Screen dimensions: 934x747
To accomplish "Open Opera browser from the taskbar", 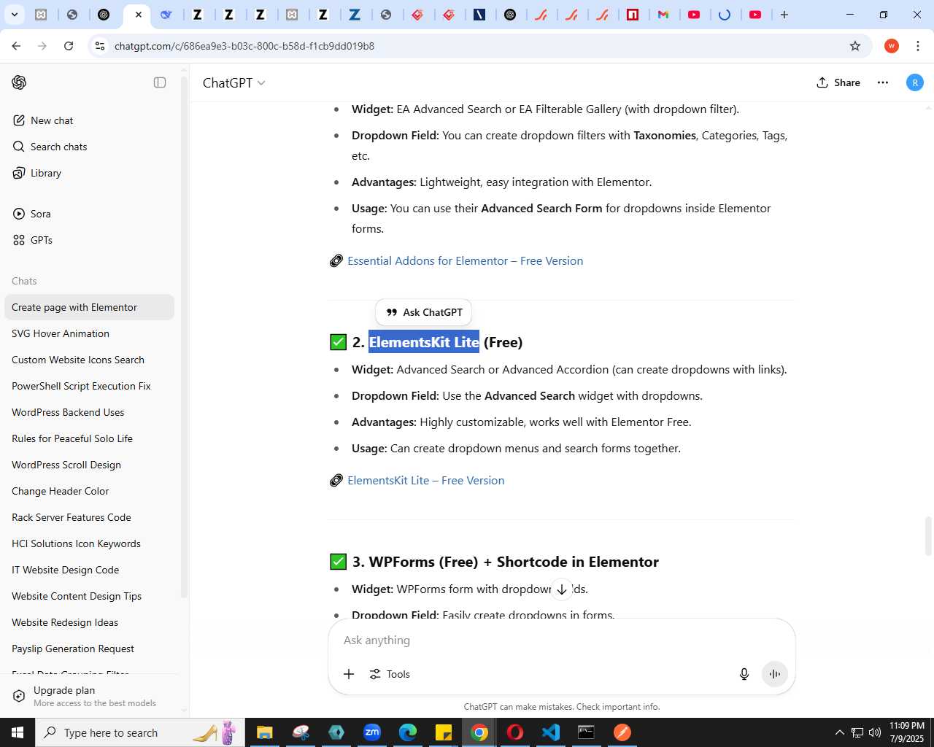I will click(x=515, y=732).
